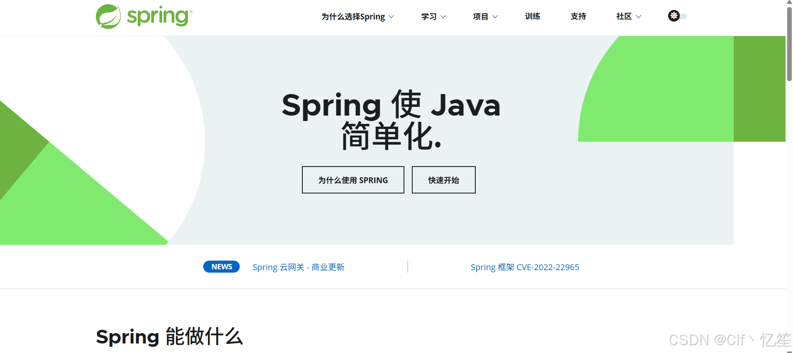
Task: Open the 支持 nav item
Action: click(578, 17)
